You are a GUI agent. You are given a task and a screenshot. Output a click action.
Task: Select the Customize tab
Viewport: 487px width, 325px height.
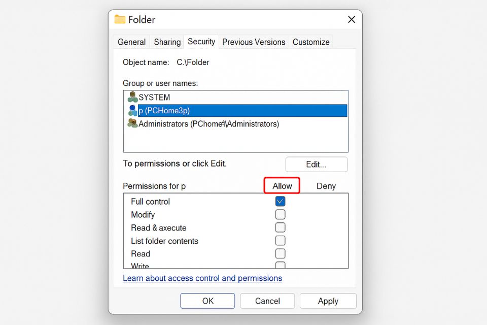pos(311,42)
